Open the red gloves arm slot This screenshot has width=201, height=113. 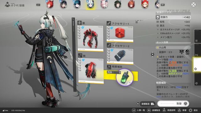(91, 71)
